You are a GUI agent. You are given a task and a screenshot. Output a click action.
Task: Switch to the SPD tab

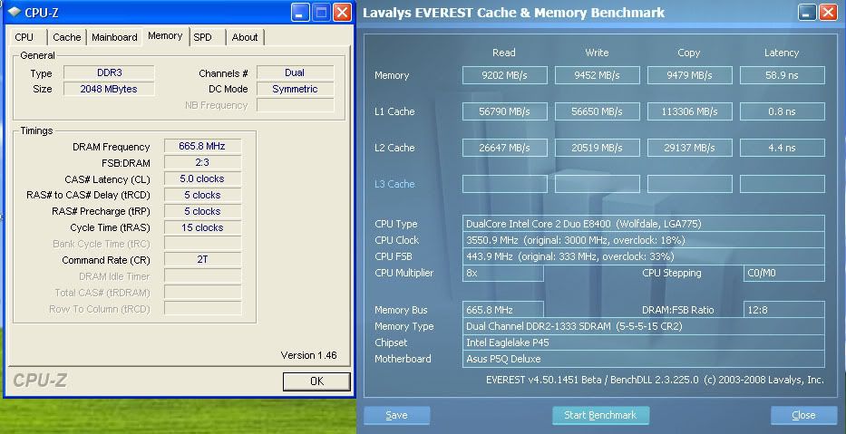(203, 37)
